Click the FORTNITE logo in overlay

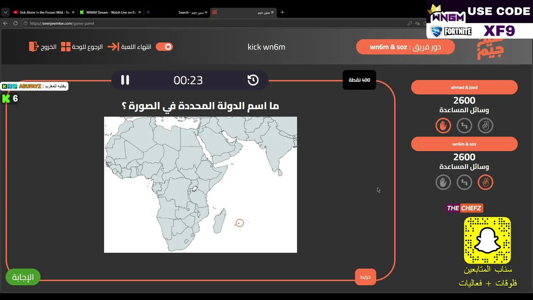tap(458, 32)
